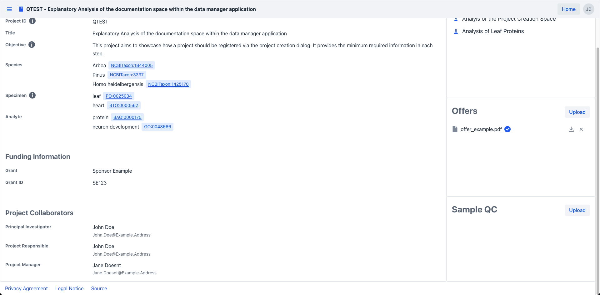Open the PO:0025034 ontology link for leaf
600x295 pixels.
(119, 96)
